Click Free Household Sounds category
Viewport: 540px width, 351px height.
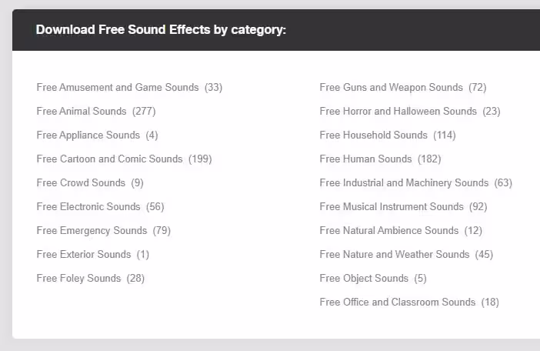[374, 135]
